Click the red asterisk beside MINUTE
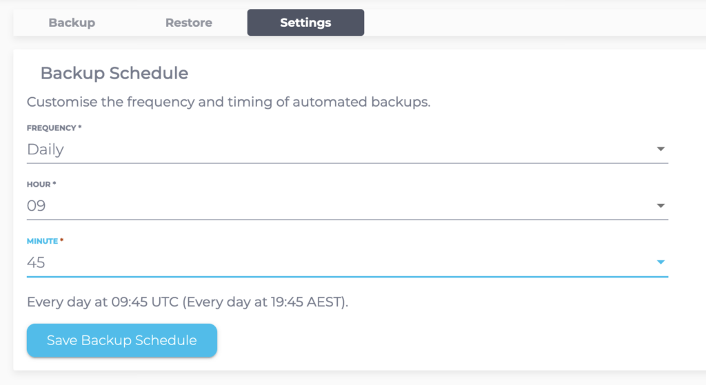Image resolution: width=706 pixels, height=385 pixels. pos(61,241)
